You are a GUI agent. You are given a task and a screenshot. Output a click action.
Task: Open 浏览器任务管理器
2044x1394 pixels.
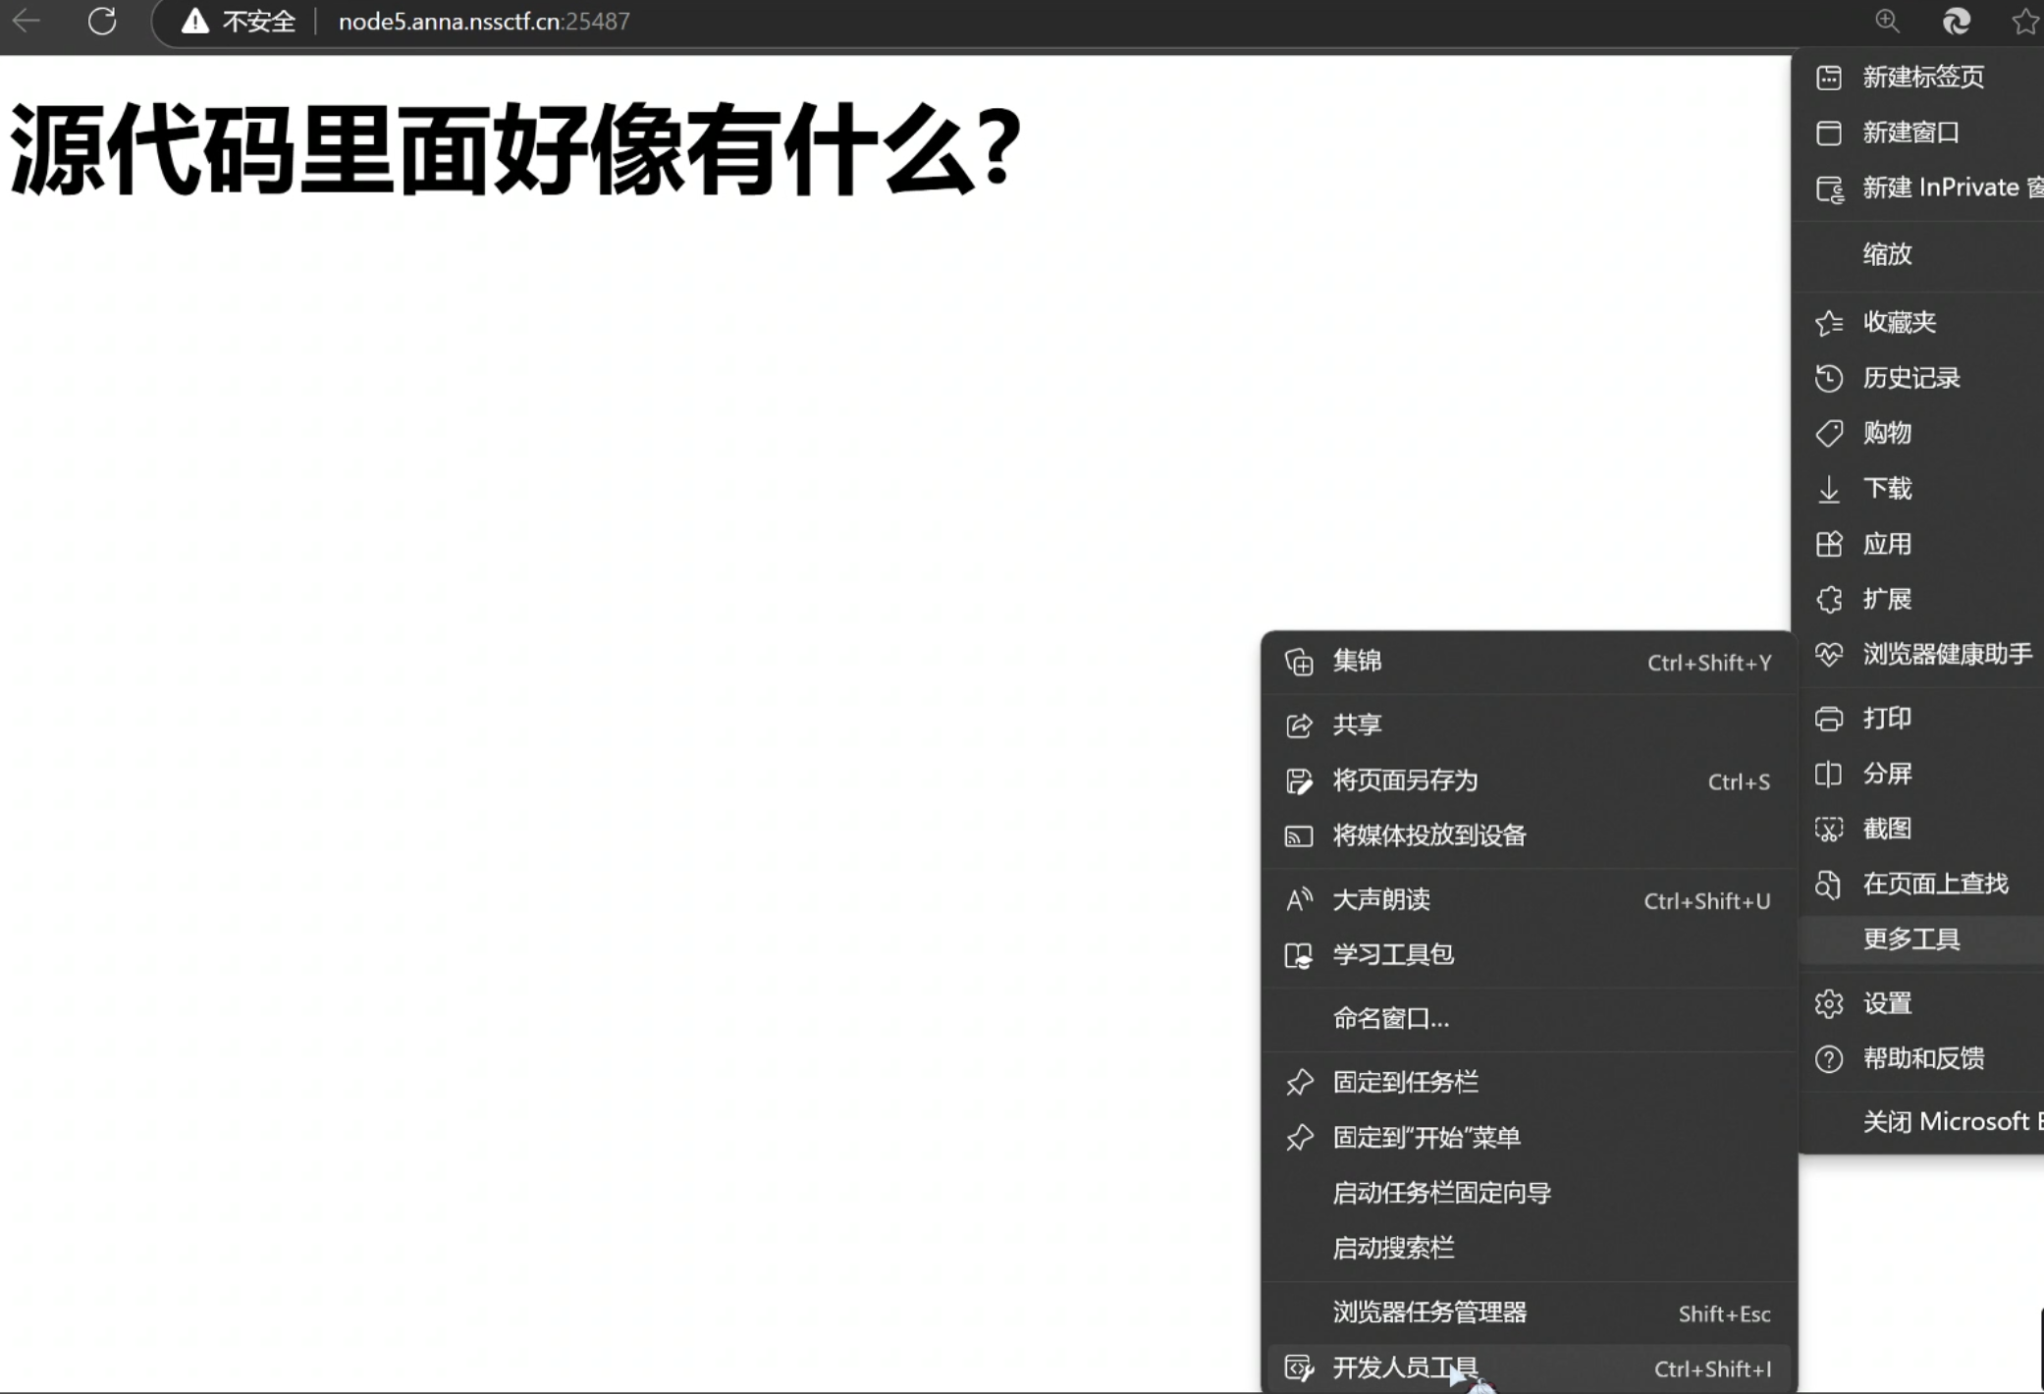tap(1529, 1313)
